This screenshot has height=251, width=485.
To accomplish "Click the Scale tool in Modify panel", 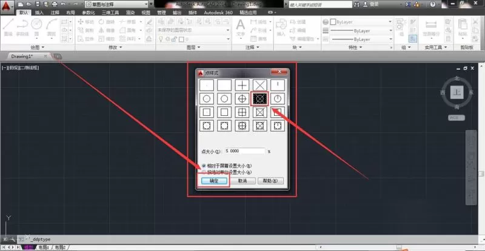I will pyautogui.click(x=107, y=39).
